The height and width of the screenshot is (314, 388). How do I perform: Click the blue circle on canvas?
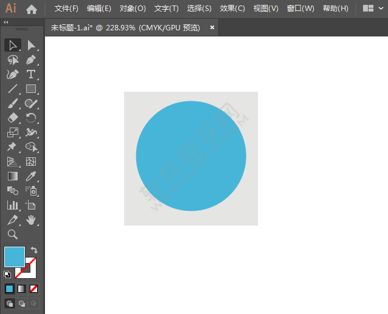pos(191,156)
